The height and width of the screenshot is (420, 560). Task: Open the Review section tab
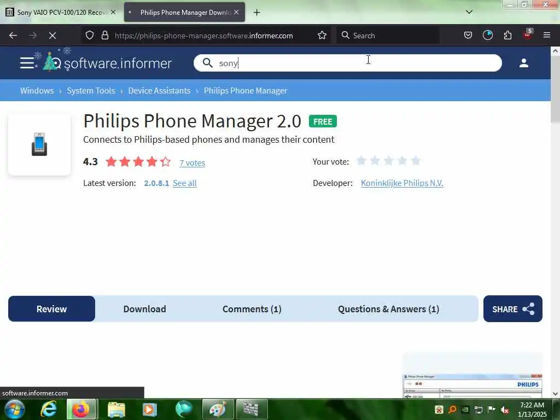point(51,309)
